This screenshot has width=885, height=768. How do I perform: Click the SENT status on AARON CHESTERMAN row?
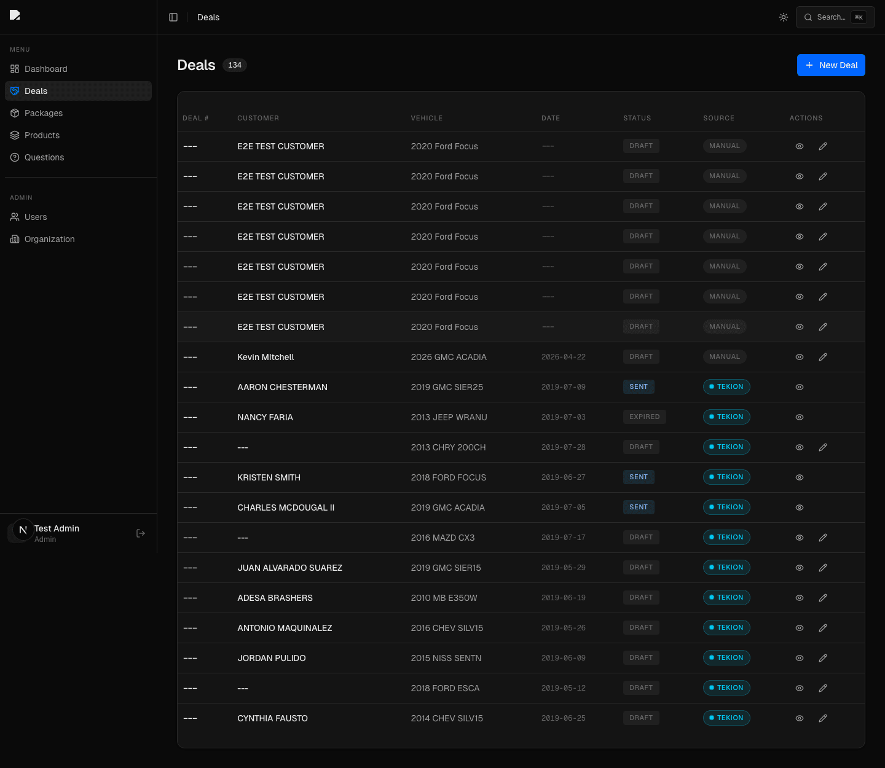coord(639,387)
